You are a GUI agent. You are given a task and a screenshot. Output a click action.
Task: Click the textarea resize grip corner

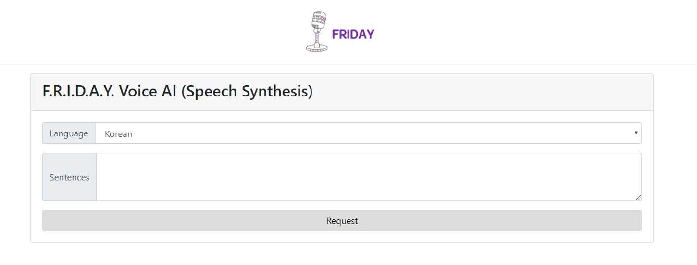638,197
